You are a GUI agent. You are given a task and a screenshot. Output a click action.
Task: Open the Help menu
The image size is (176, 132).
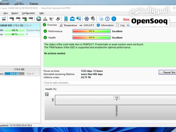[x=42, y=13]
